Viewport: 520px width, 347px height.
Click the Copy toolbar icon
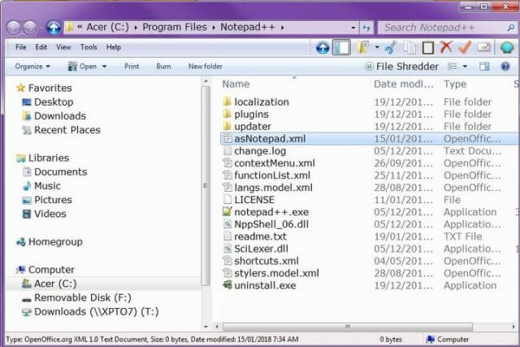coord(409,48)
